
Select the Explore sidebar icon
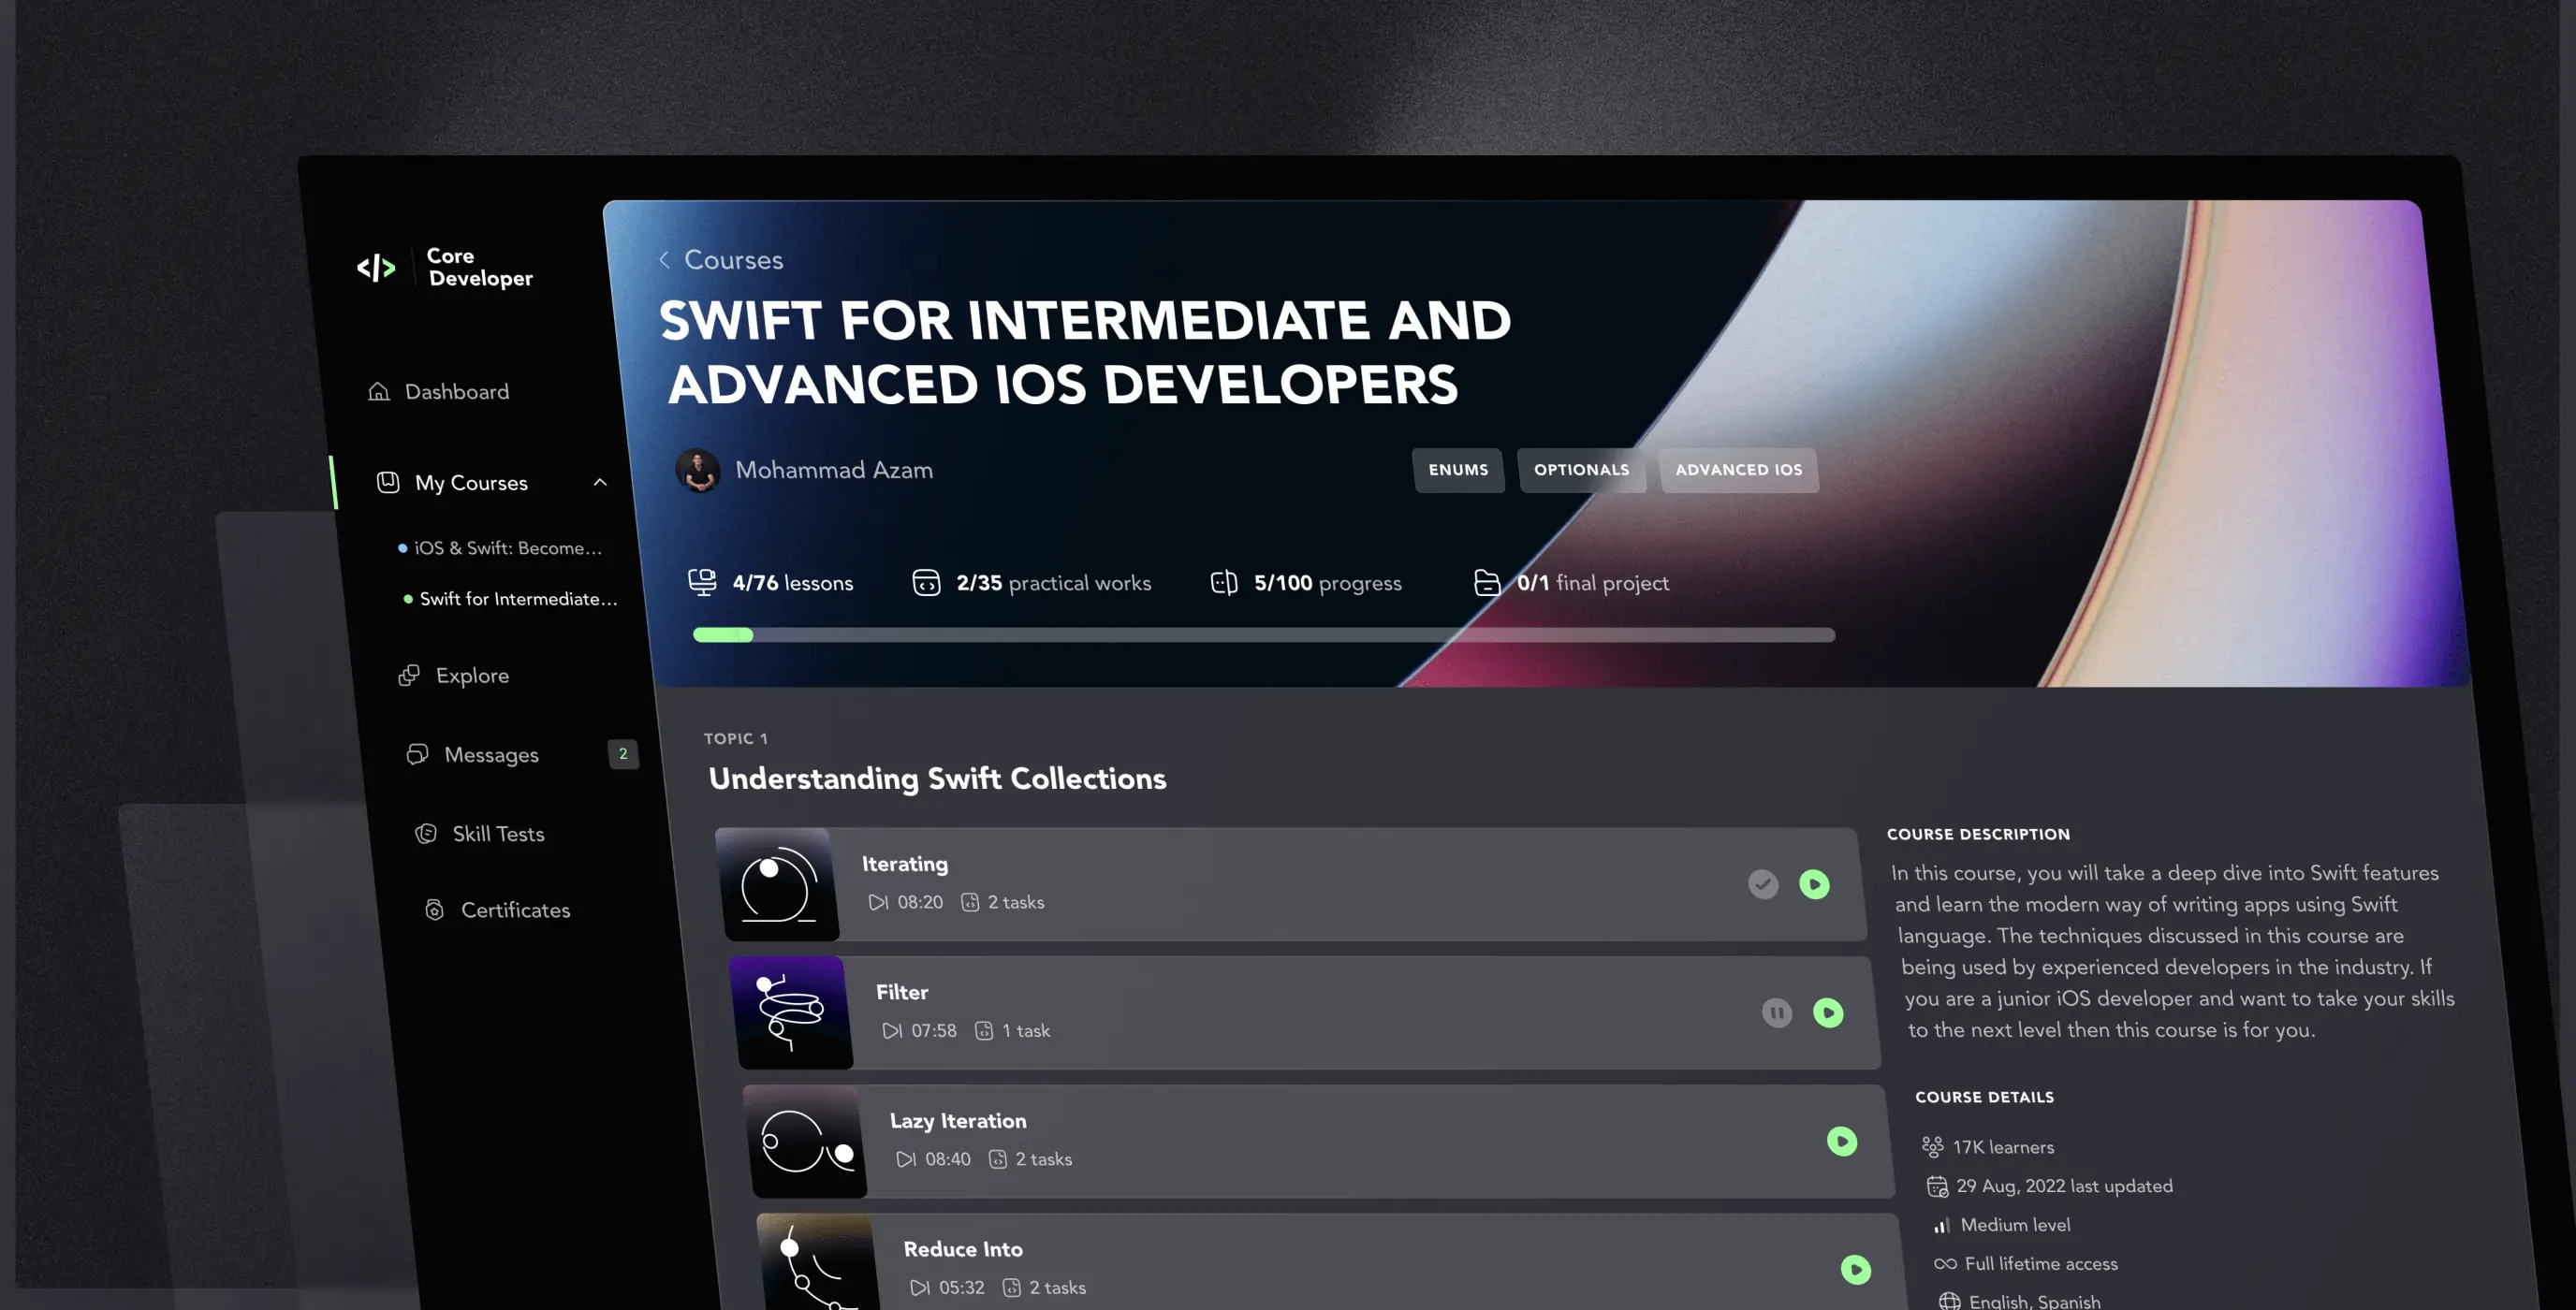(409, 675)
